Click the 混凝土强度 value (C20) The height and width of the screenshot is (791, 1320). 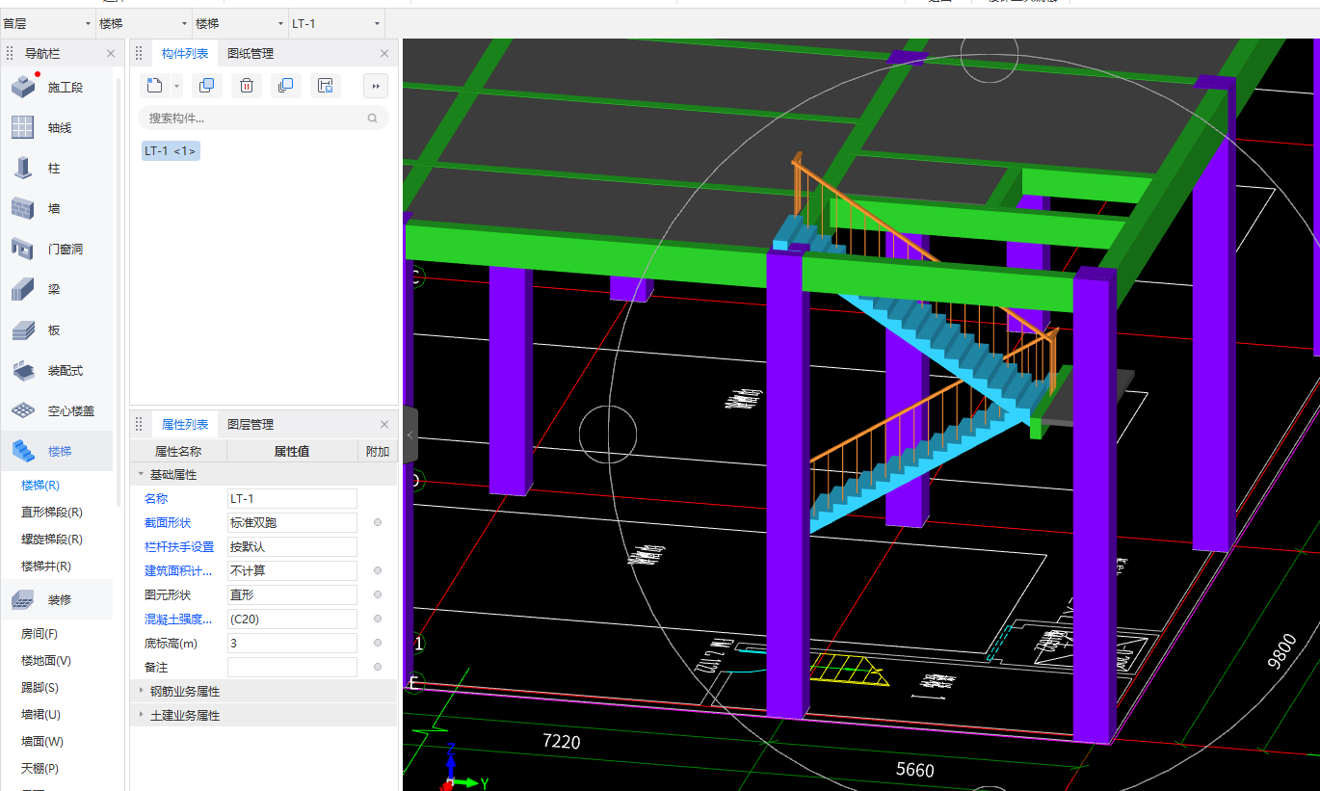click(x=292, y=619)
